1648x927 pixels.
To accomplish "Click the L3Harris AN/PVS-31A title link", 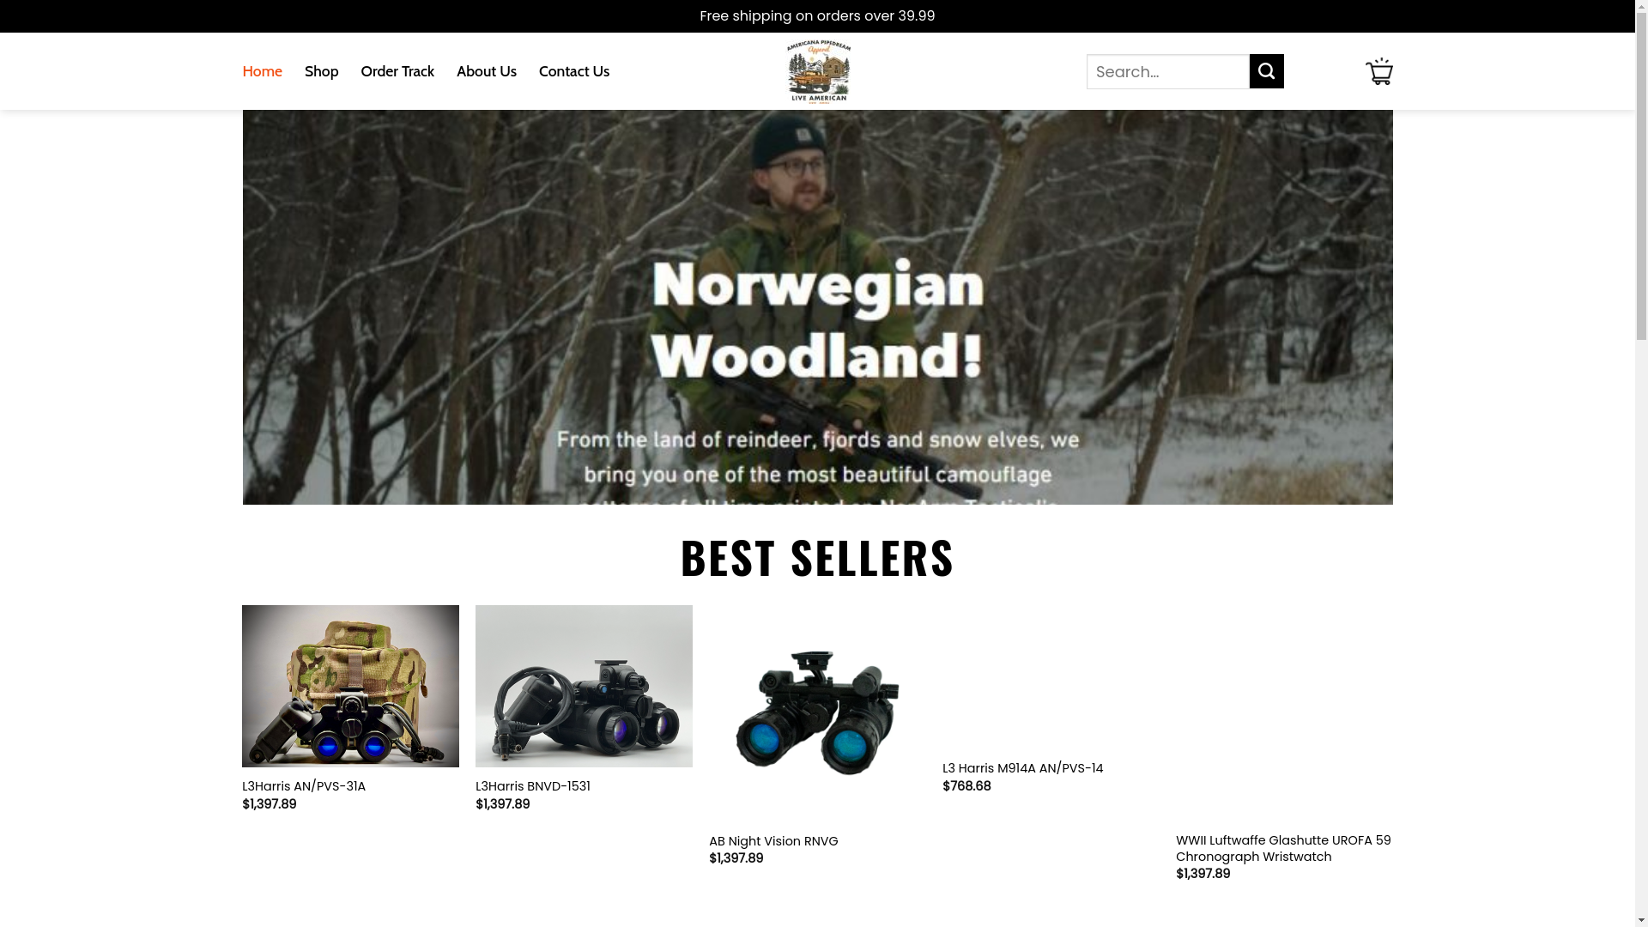I will pos(304,786).
